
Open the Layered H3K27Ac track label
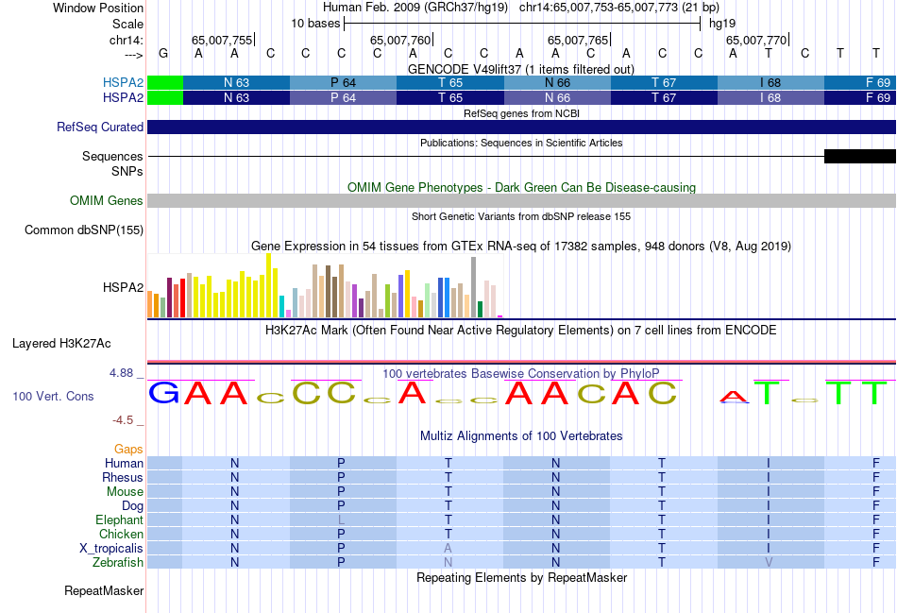(61, 344)
